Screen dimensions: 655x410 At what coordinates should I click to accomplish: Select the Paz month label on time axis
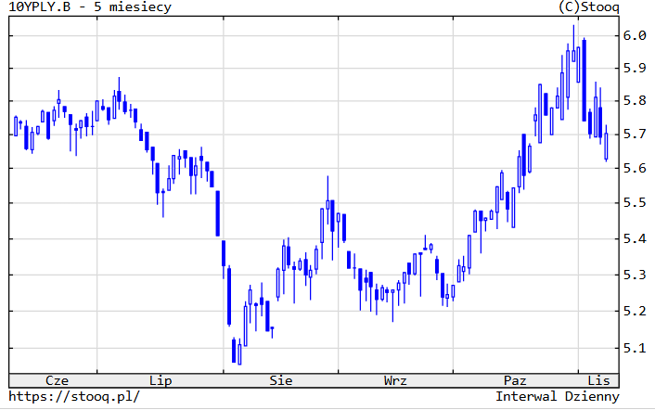tap(515, 380)
